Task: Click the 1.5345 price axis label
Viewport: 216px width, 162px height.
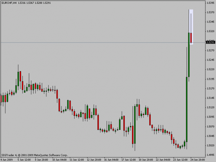Action: 210,22
